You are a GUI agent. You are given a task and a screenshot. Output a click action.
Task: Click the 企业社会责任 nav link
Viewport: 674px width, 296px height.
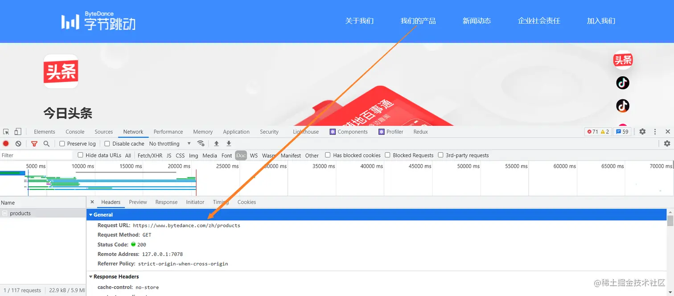click(539, 21)
